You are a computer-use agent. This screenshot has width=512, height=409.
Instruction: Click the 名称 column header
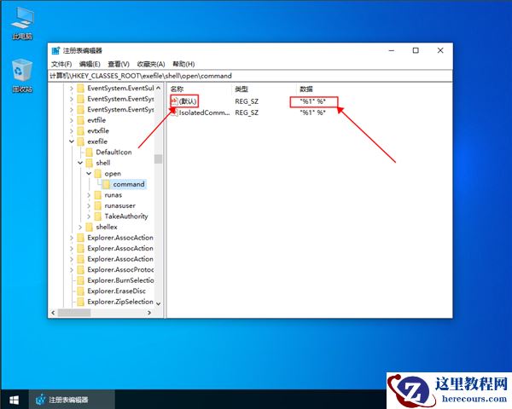[x=177, y=89]
